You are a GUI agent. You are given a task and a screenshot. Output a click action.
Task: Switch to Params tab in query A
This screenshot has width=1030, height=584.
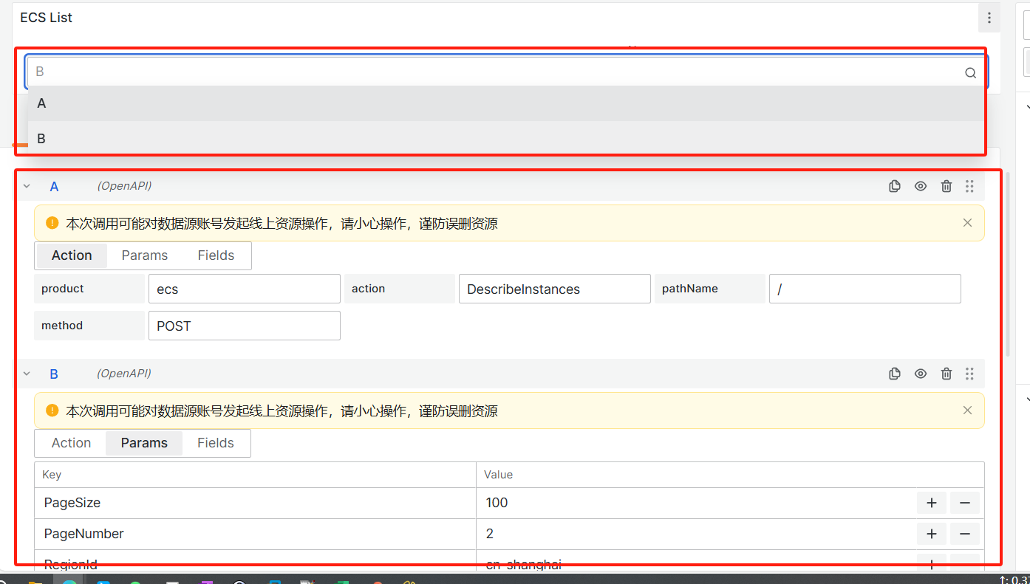[145, 255]
